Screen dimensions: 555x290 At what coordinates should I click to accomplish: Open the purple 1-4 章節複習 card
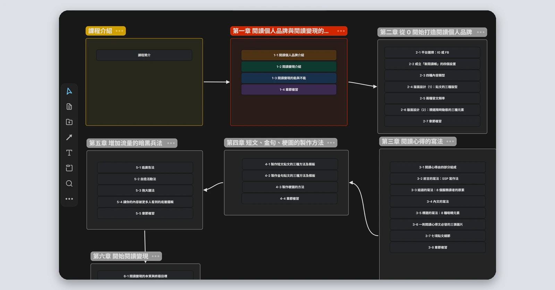(x=289, y=89)
